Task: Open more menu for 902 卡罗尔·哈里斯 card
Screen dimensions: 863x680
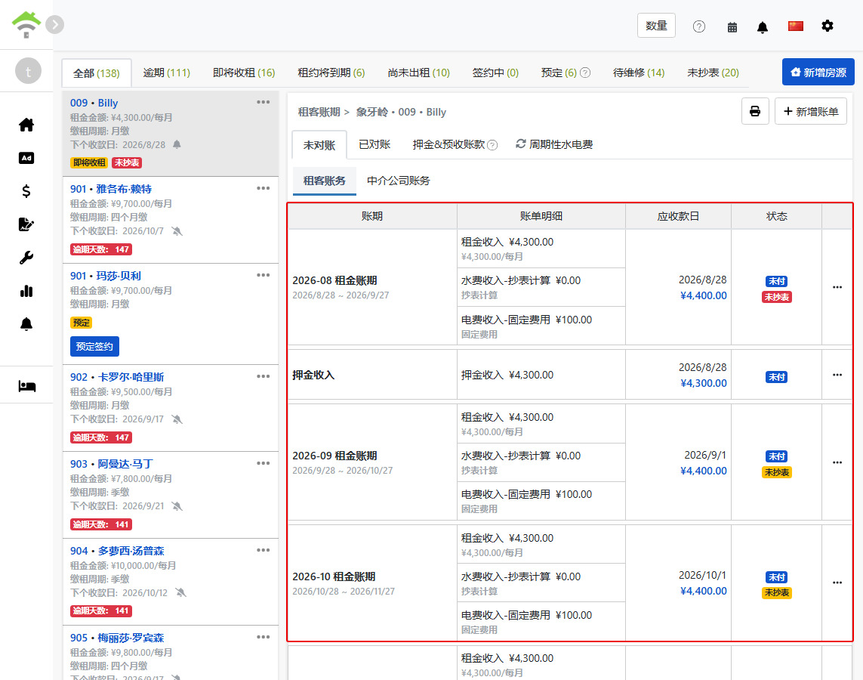Action: [x=263, y=376]
